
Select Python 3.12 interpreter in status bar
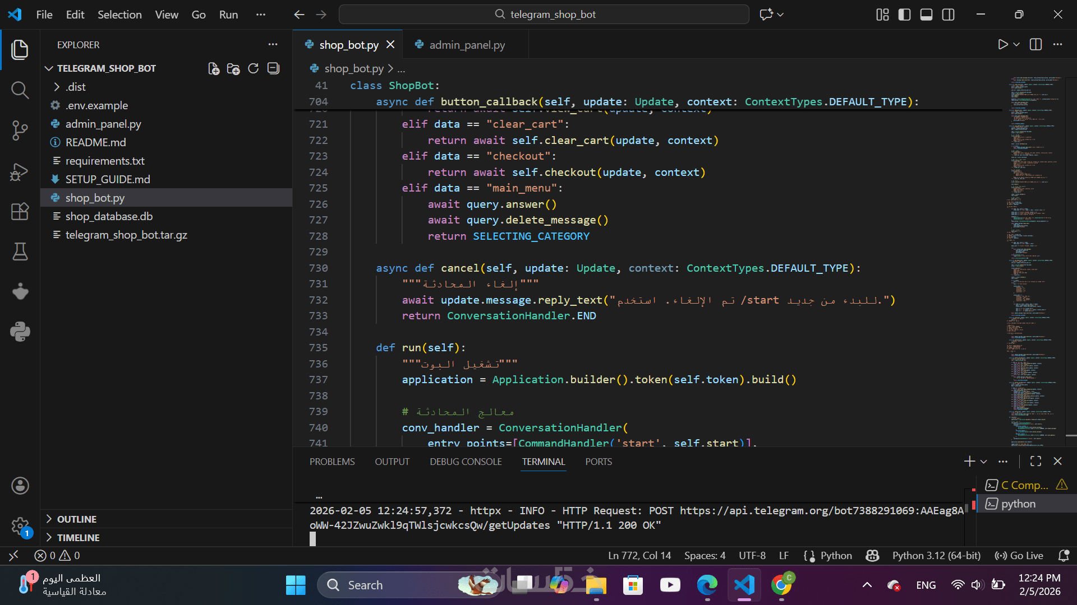[x=936, y=556]
